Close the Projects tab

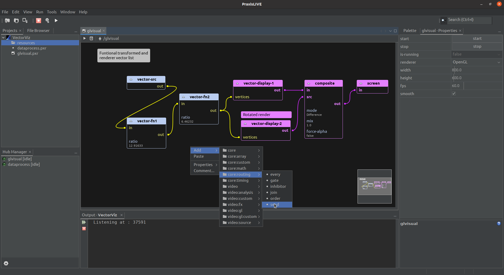(x=20, y=31)
